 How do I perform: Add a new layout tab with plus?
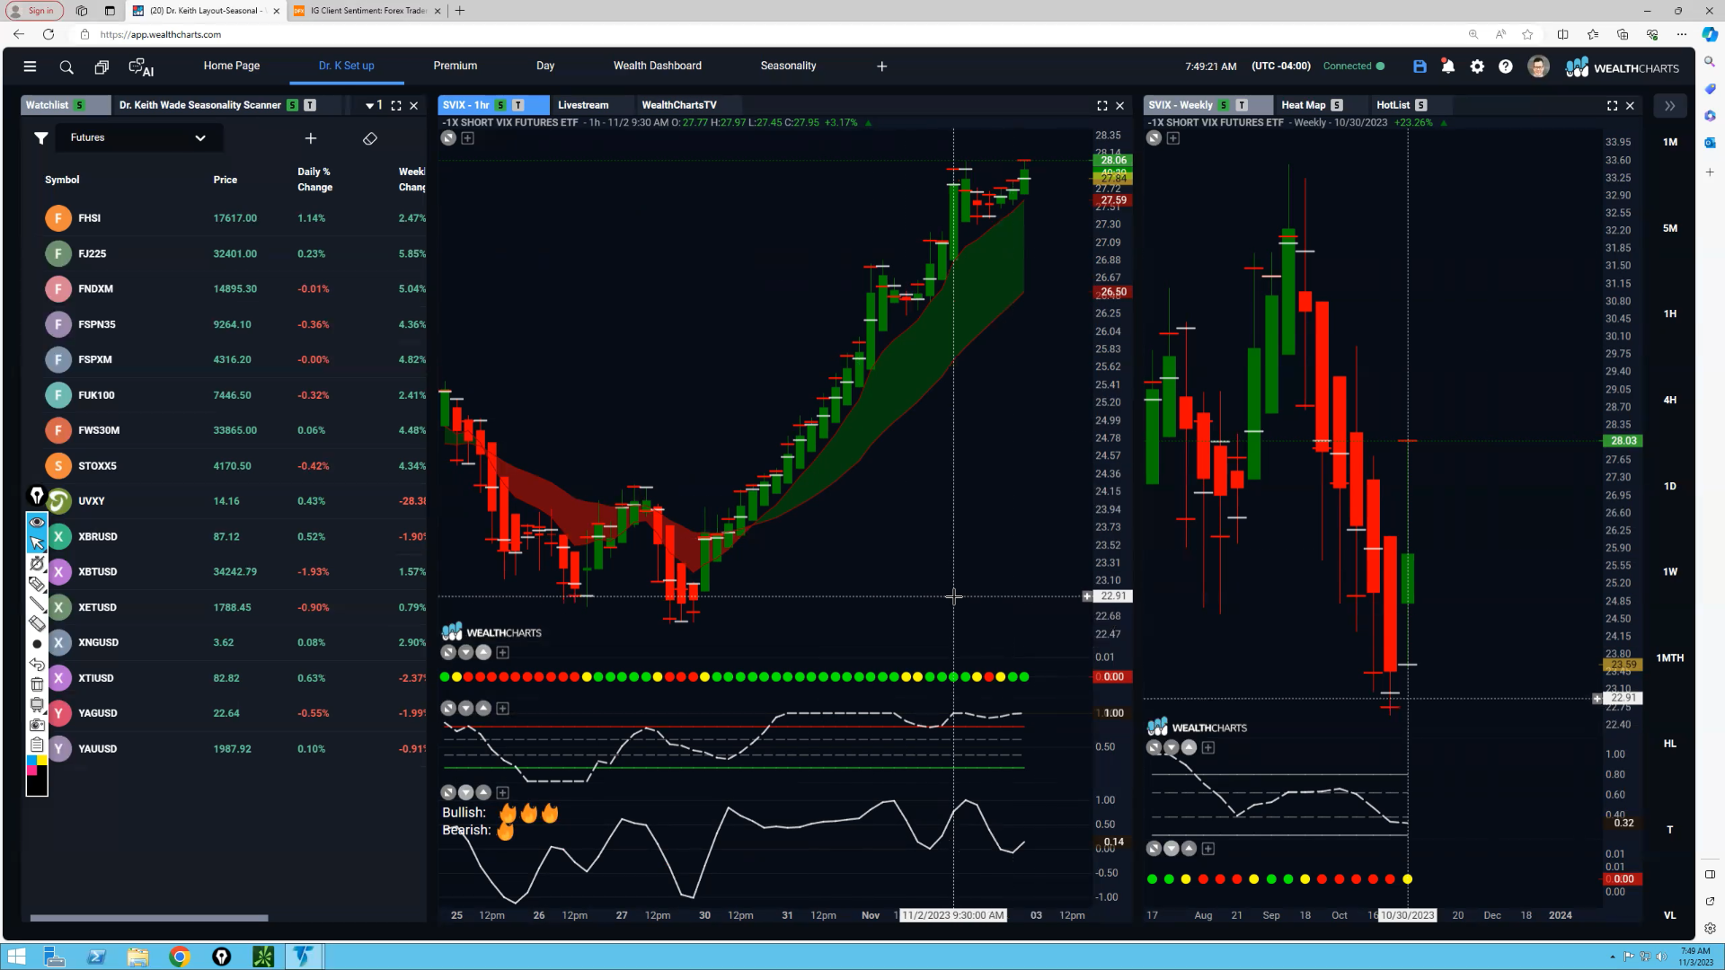tap(882, 66)
